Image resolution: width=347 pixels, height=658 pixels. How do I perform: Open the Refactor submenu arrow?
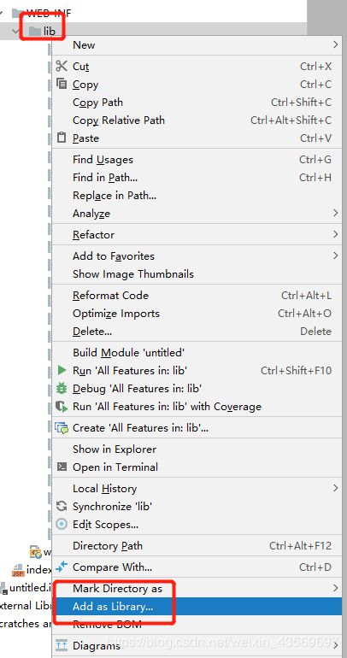(336, 234)
